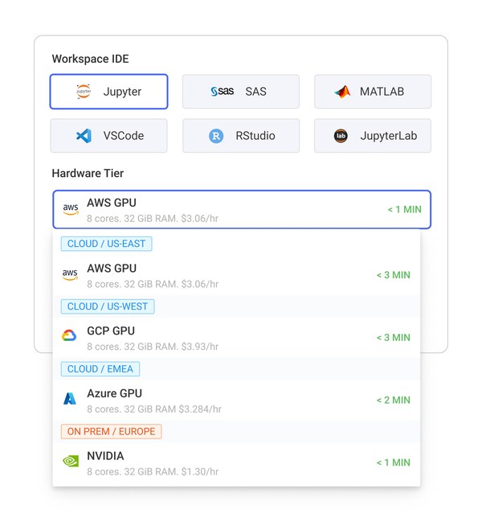482x526 pixels.
Task: Click the SAS logo icon
Action: click(x=222, y=91)
